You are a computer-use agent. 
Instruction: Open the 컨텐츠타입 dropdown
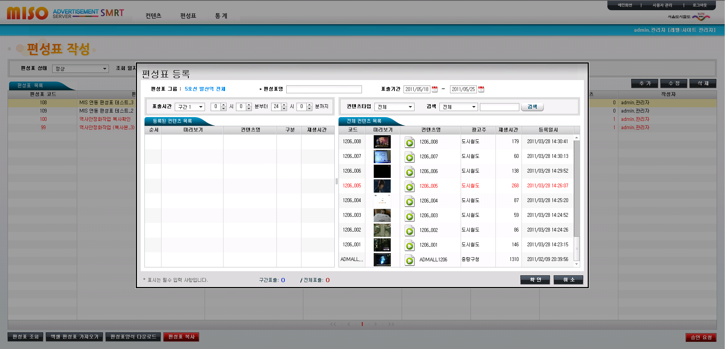(394, 107)
